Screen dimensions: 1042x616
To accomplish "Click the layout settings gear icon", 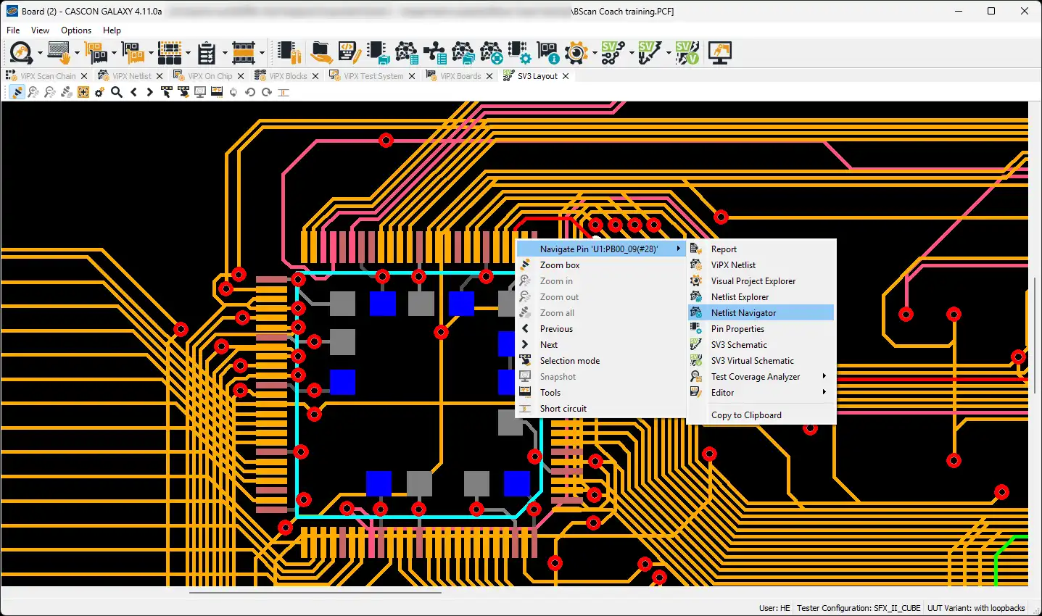I will click(99, 92).
